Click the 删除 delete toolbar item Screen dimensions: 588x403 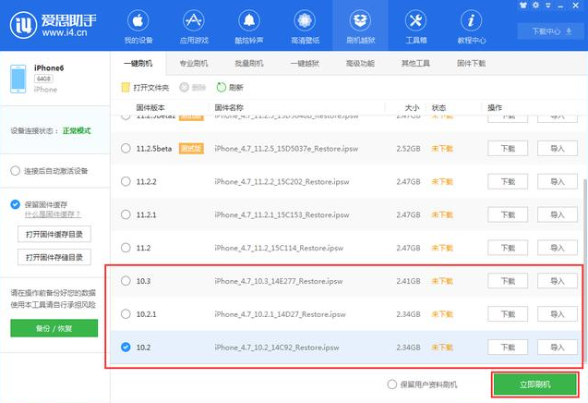coord(193,88)
